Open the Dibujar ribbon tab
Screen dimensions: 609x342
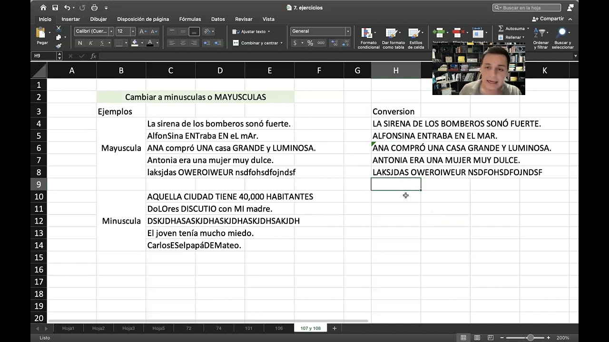[x=98, y=19]
